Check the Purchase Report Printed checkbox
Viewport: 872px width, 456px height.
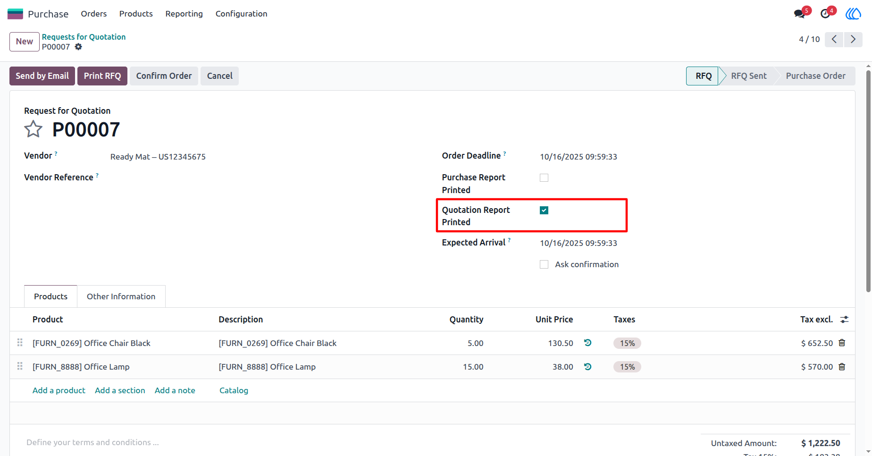(x=544, y=178)
